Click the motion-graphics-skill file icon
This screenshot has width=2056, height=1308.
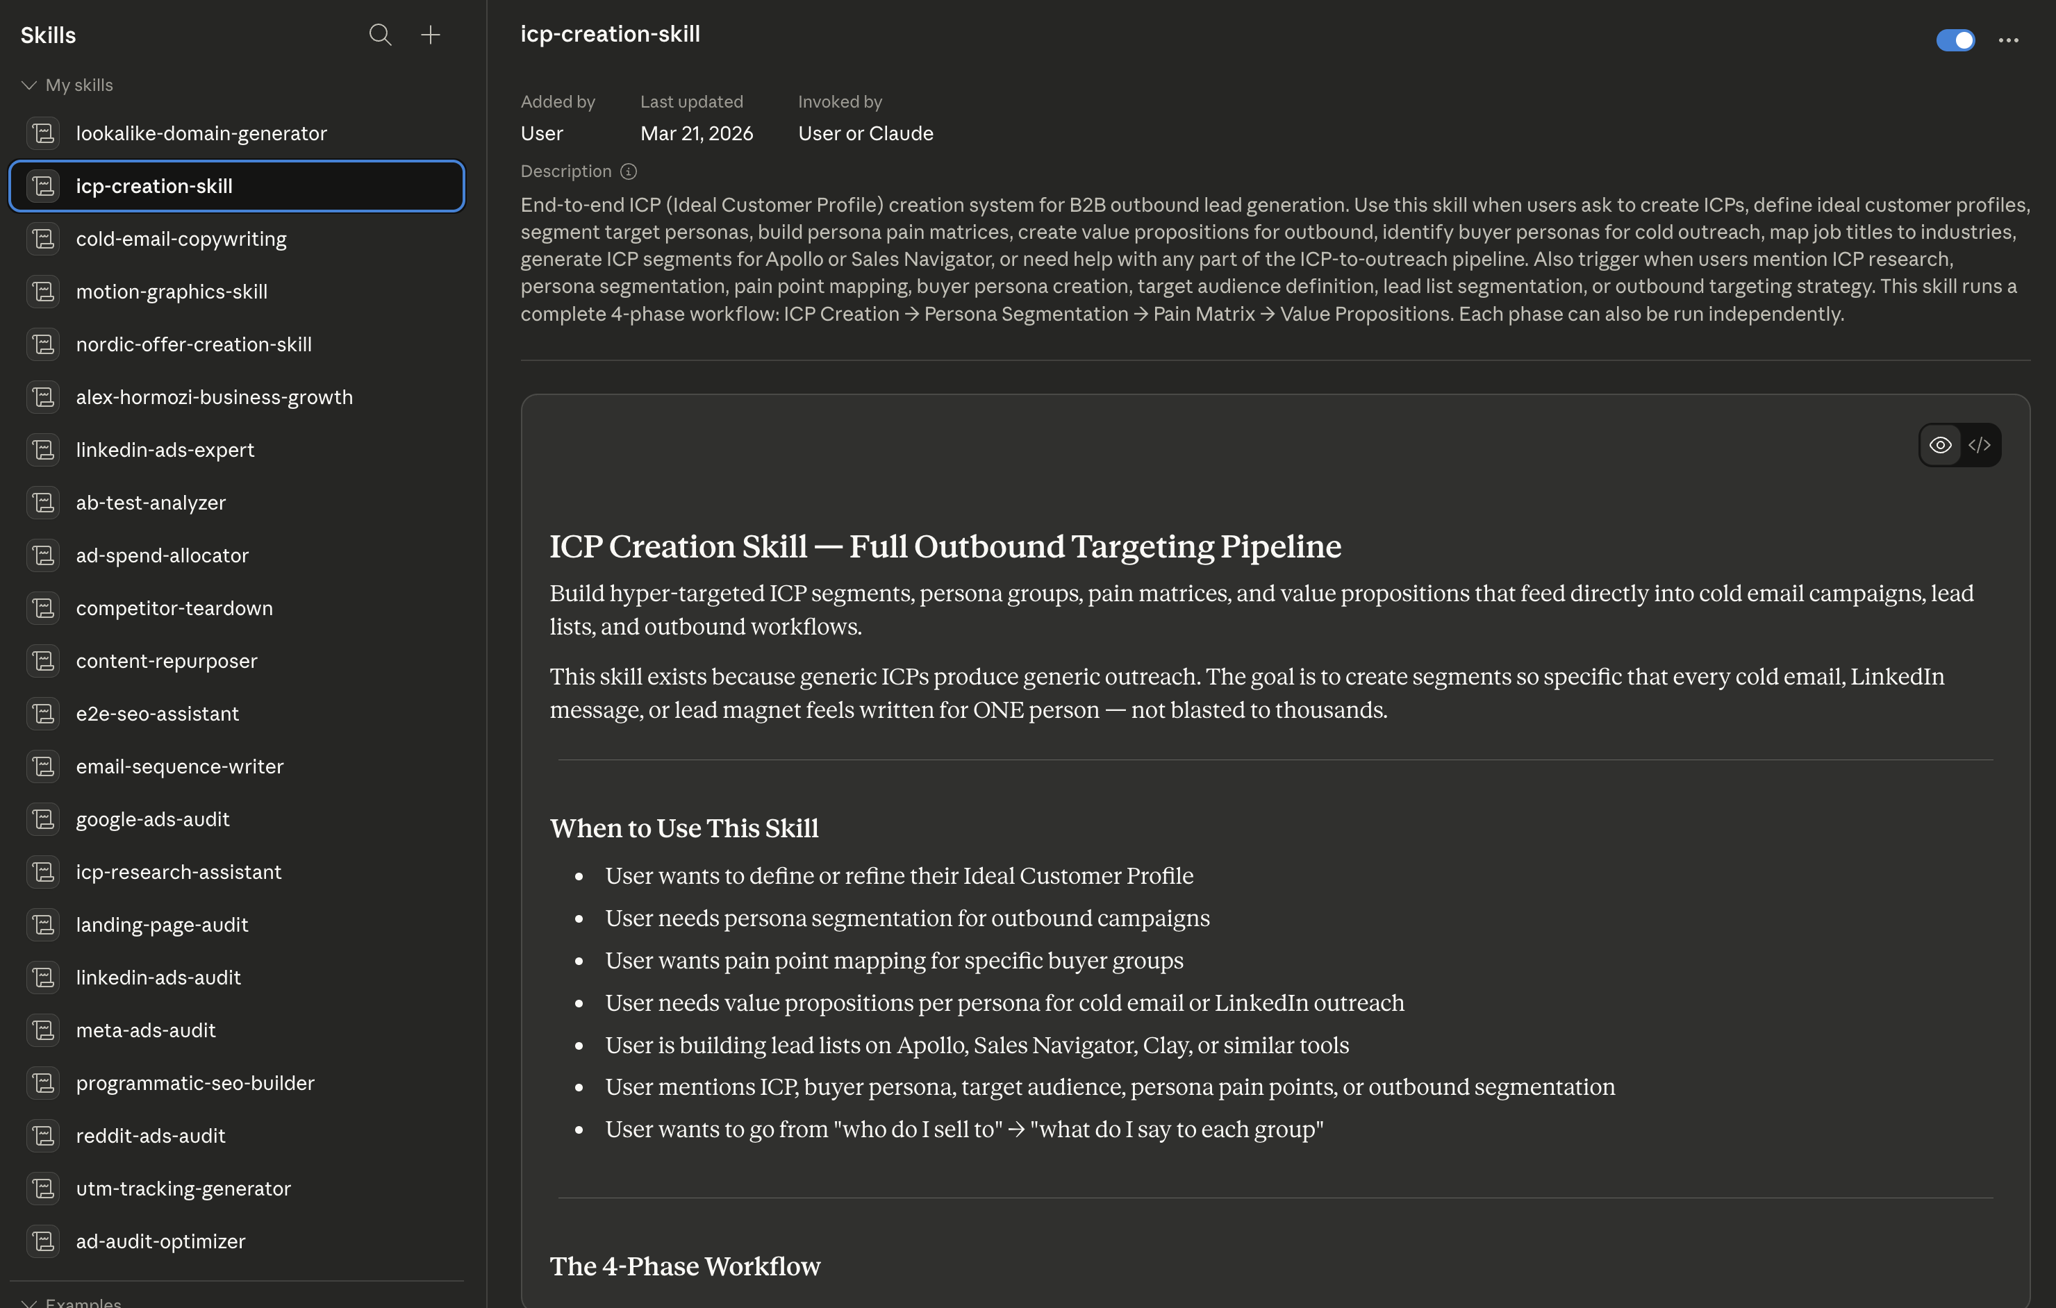tap(42, 292)
